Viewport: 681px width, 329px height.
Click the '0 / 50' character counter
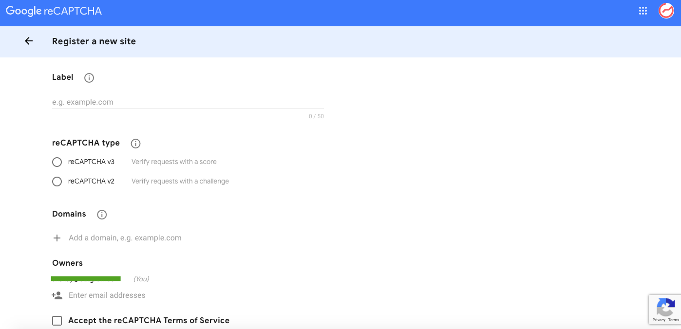click(316, 116)
